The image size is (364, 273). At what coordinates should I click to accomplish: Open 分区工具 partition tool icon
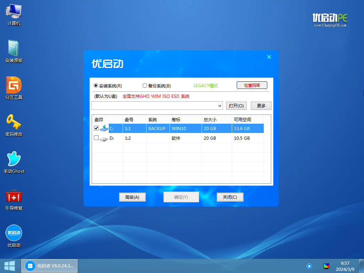14,88
